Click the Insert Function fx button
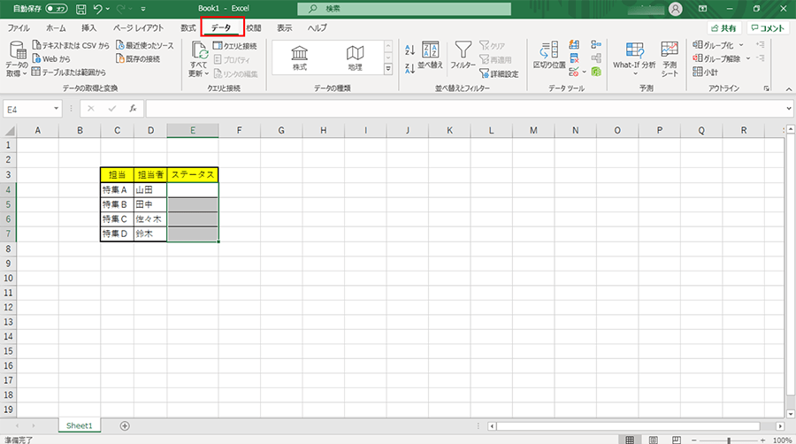 tap(133, 109)
